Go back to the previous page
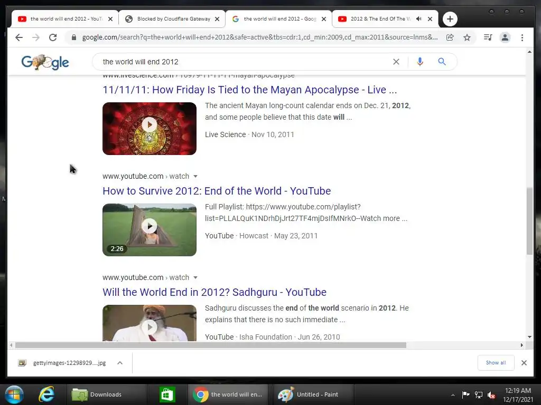The image size is (541, 405). coord(19,37)
